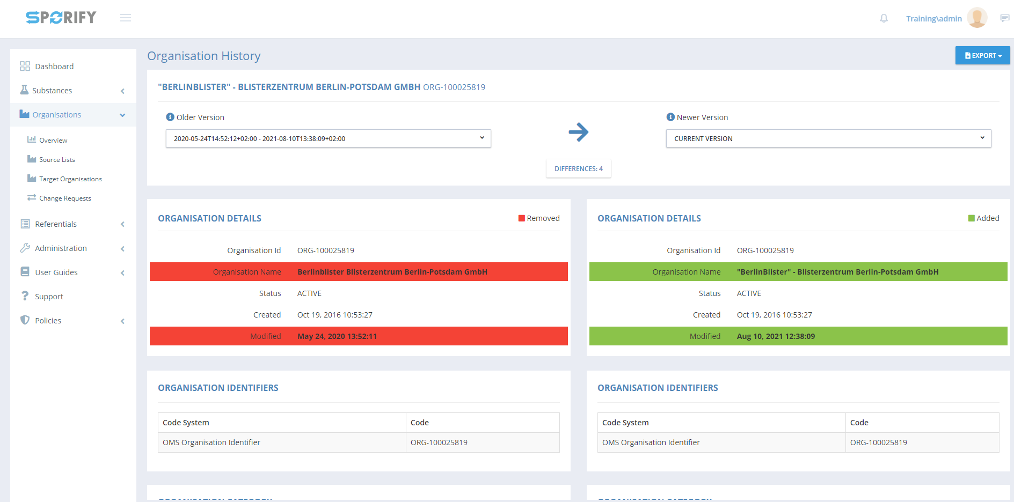Expand the Referentials section
Image resolution: width=1014 pixels, height=502 pixels.
(72, 224)
